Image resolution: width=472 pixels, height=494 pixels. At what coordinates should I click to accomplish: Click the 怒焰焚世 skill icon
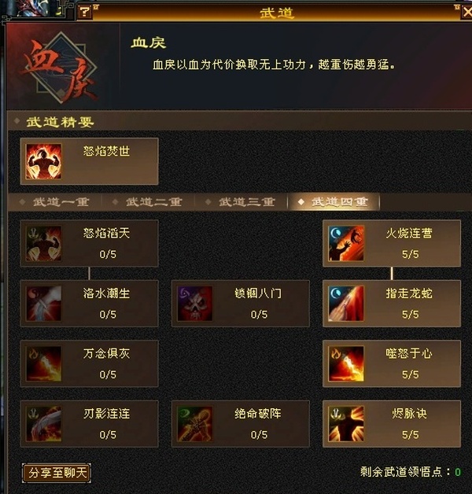click(x=43, y=161)
